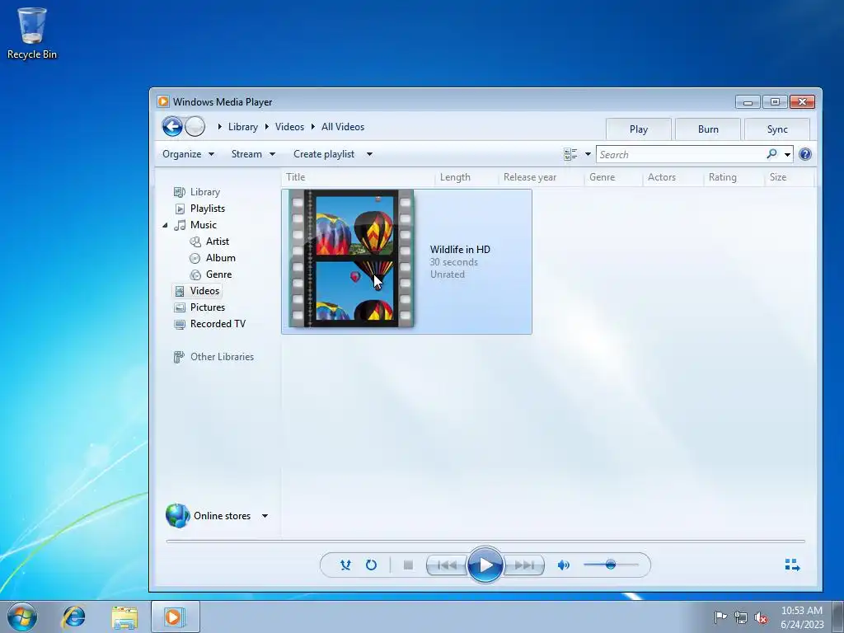Click the Back navigation arrow
This screenshot has width=844, height=633.
pyautogui.click(x=172, y=127)
